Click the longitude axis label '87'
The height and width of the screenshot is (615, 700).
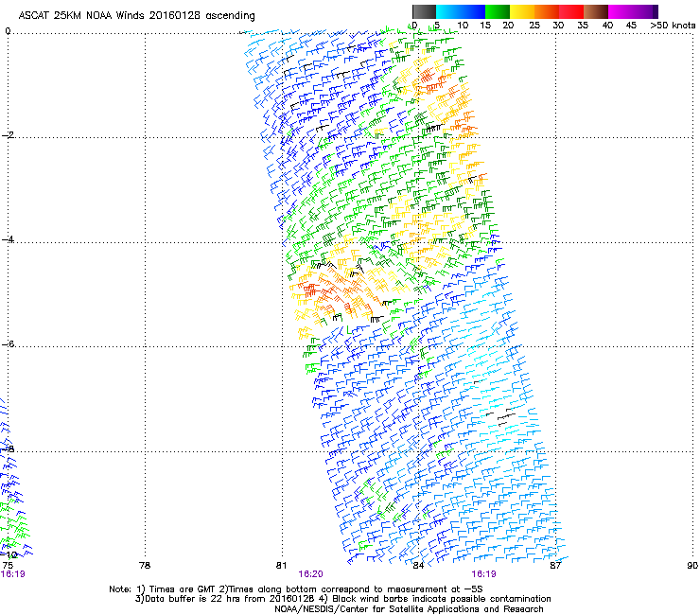point(555,566)
